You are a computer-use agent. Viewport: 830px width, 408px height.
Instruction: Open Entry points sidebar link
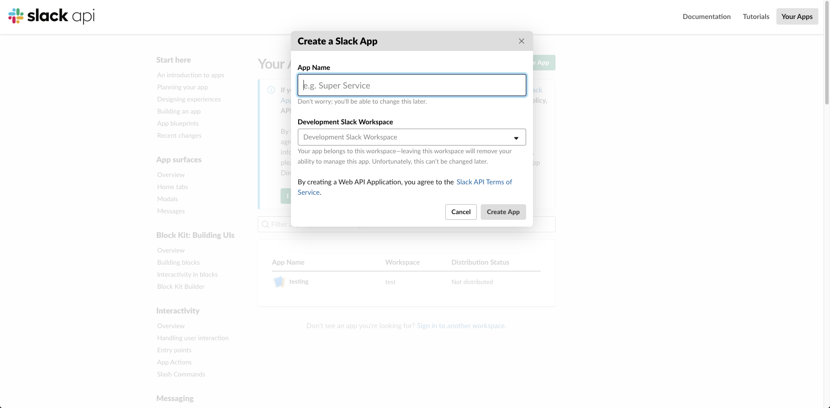(174, 350)
